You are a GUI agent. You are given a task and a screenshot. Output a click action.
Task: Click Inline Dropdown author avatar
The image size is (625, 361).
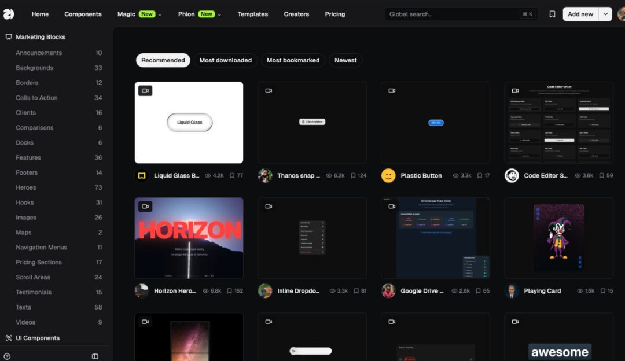point(265,291)
